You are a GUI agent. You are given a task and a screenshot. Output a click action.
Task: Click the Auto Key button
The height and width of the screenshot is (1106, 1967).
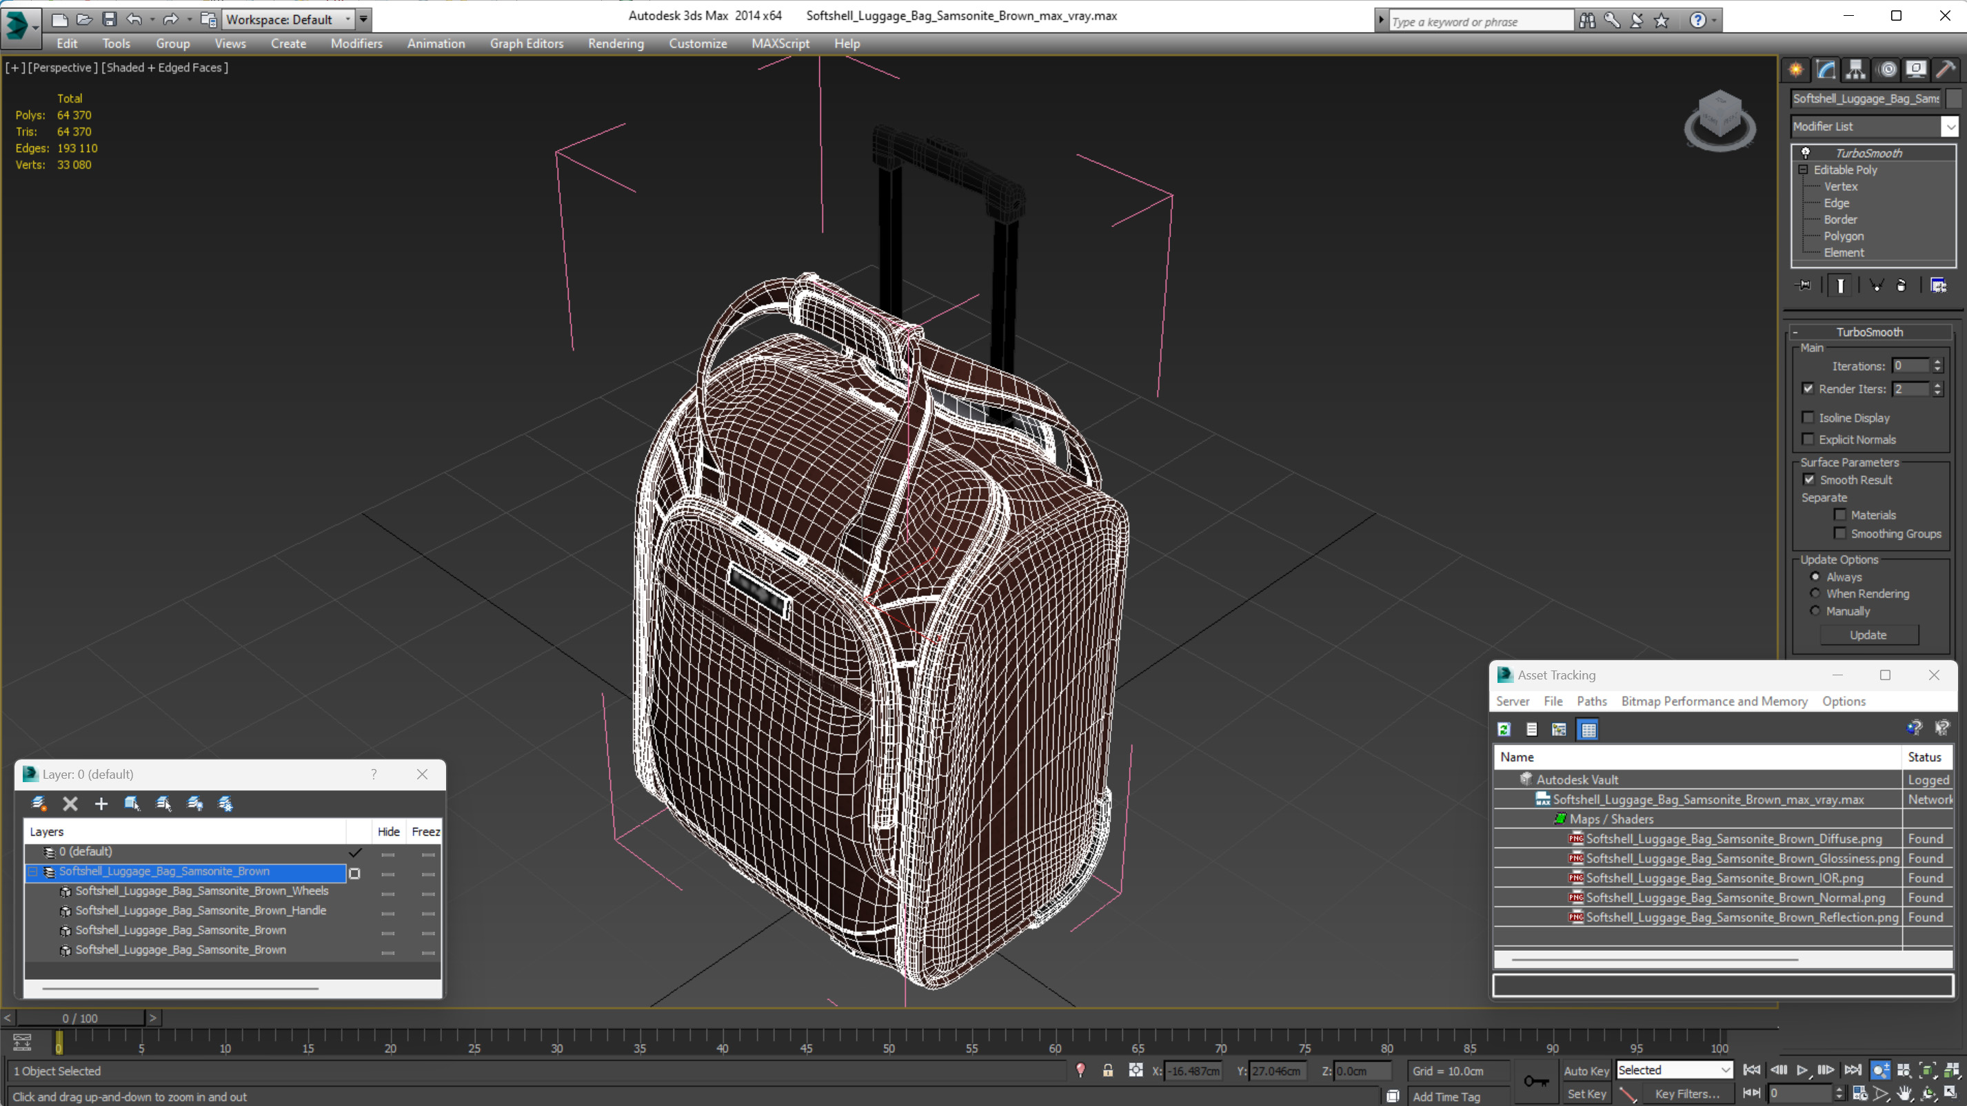1585,1070
